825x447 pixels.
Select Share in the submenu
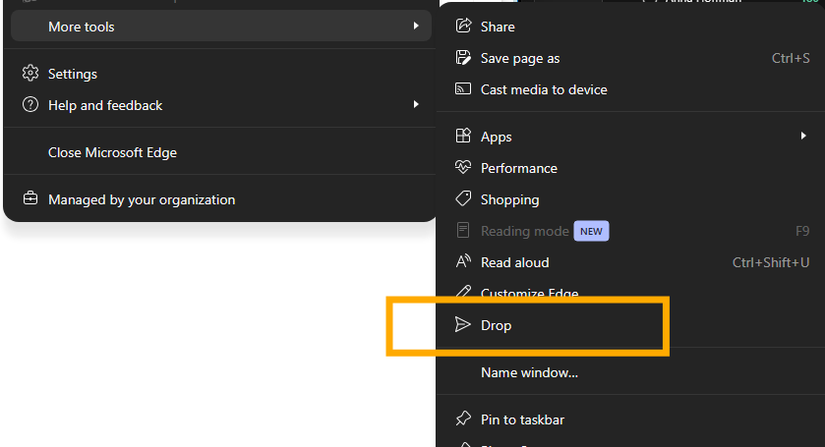coord(630,27)
